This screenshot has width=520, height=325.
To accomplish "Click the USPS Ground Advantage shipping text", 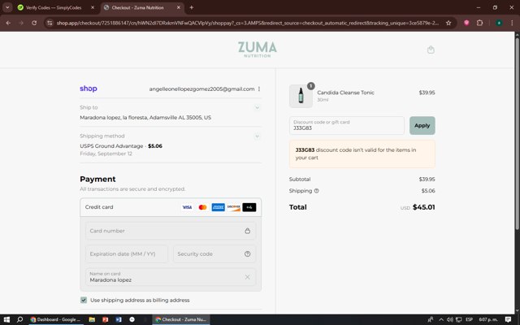I will 111,146.
